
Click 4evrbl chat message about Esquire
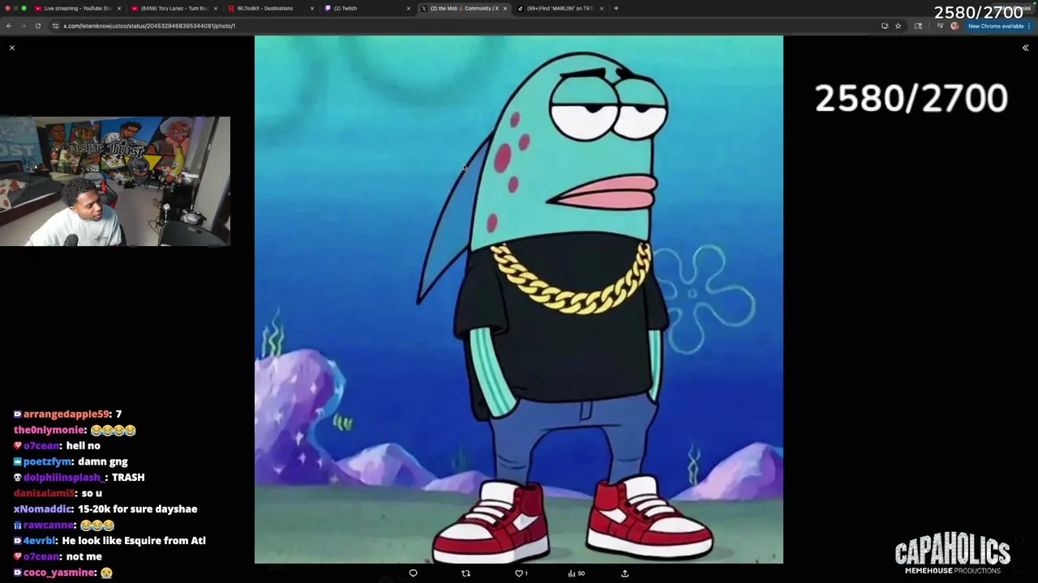click(109, 540)
